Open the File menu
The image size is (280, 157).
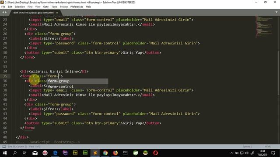point(3,7)
